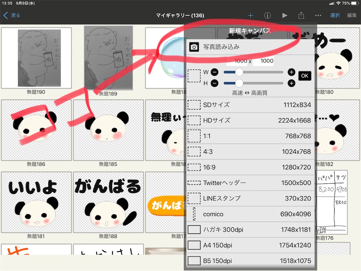Open sad panda artwork 無題180
Viewport: 361px width, 271px height.
[x=338, y=58]
